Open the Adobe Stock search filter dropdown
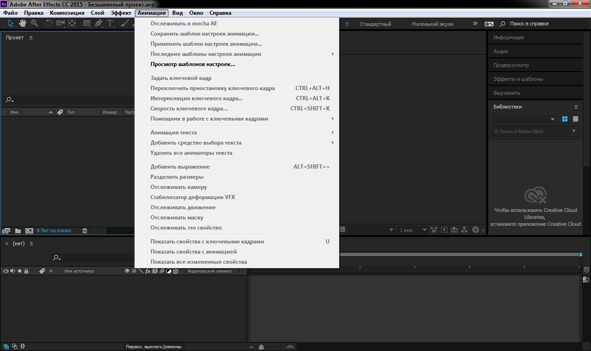The height and width of the screenshot is (351, 591). tap(574, 131)
